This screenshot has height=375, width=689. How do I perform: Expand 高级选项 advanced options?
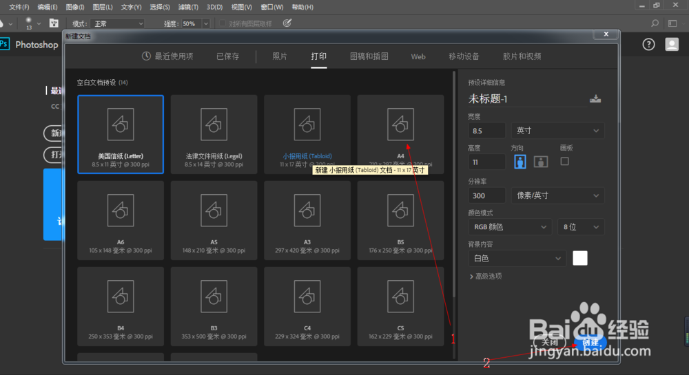486,277
